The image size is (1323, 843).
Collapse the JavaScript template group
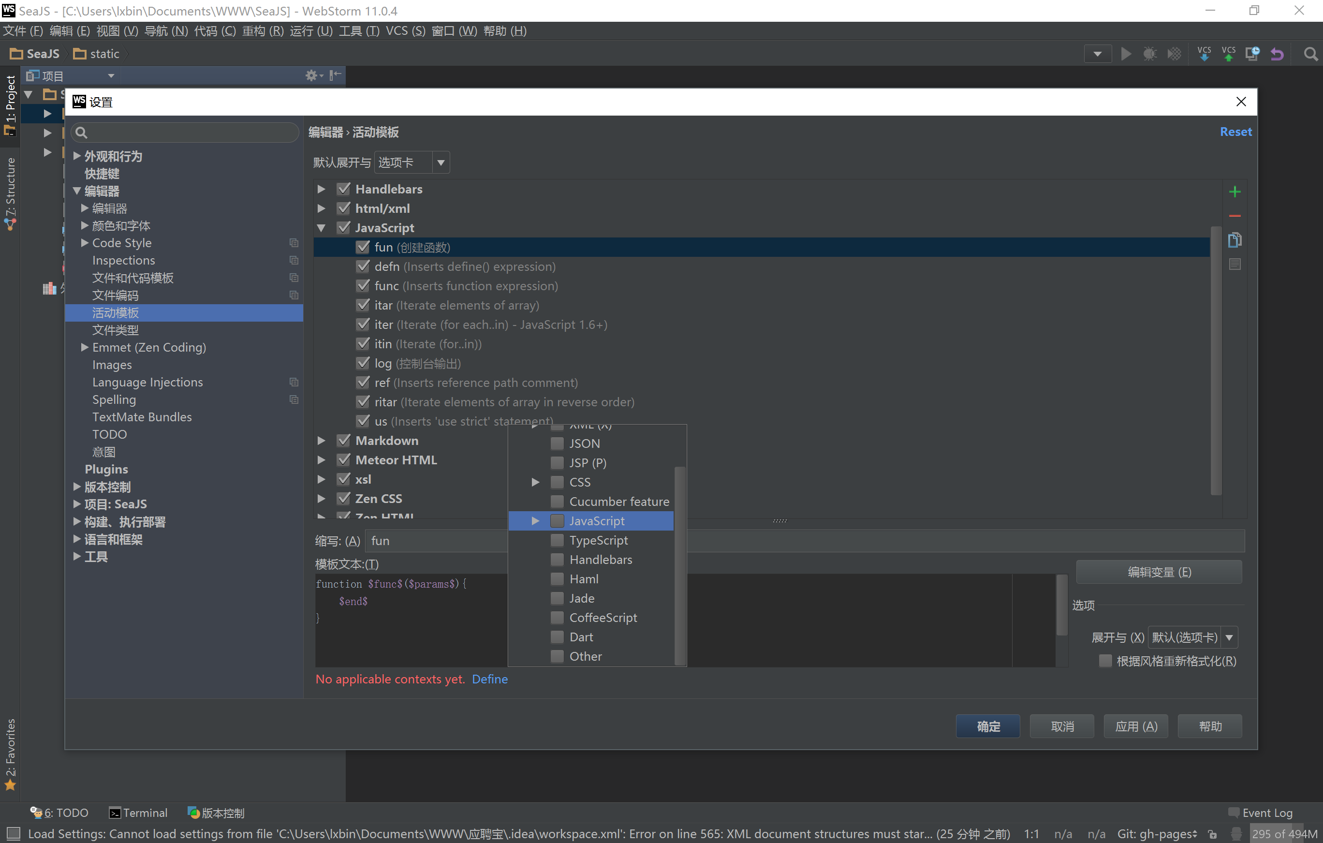coord(322,227)
